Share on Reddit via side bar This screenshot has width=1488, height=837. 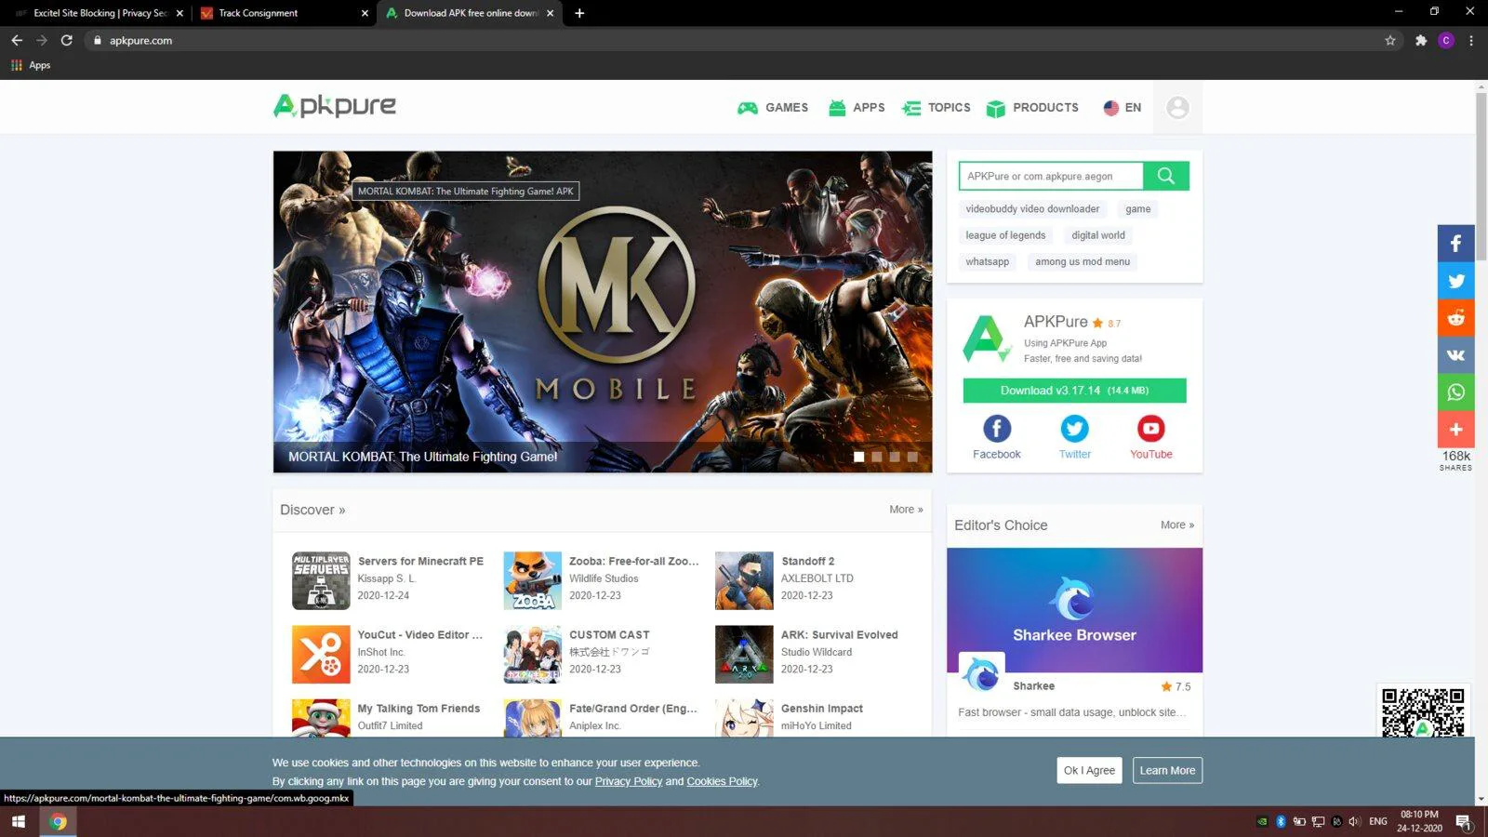(1456, 318)
